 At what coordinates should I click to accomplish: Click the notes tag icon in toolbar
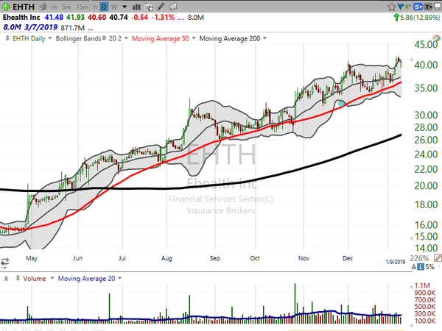(173, 7)
